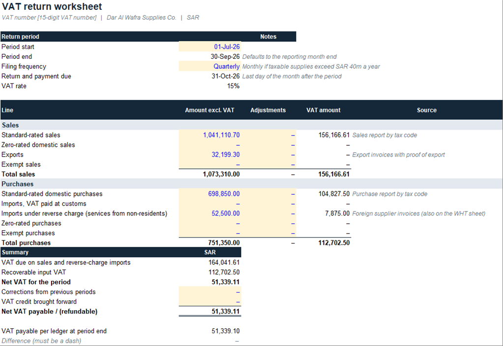Click Net VAT payable / (refundable) value
Viewport: 503px width, 346px height.
tap(226, 312)
